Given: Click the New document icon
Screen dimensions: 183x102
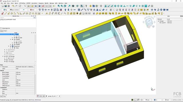Looking at the screenshot, I should (3, 6).
